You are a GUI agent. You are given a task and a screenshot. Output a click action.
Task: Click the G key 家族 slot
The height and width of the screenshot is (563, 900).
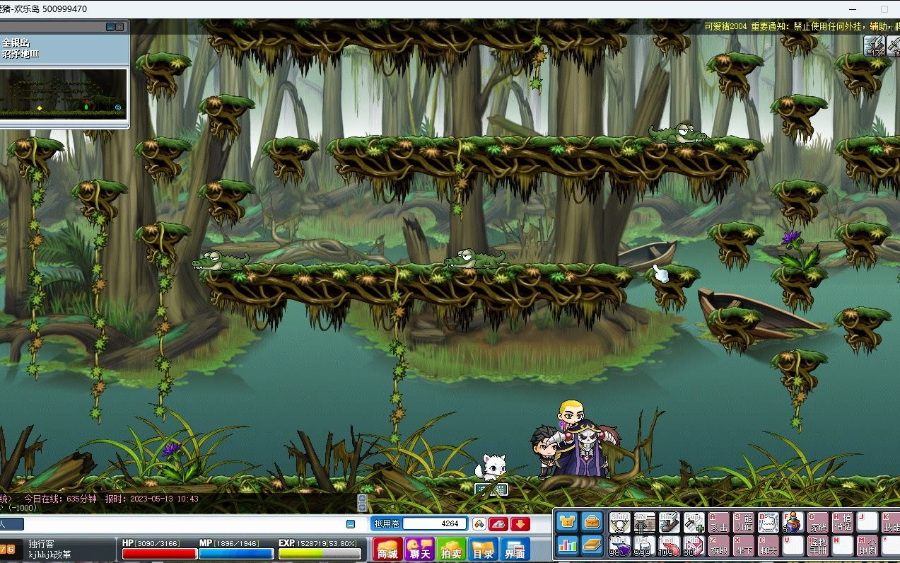818,523
